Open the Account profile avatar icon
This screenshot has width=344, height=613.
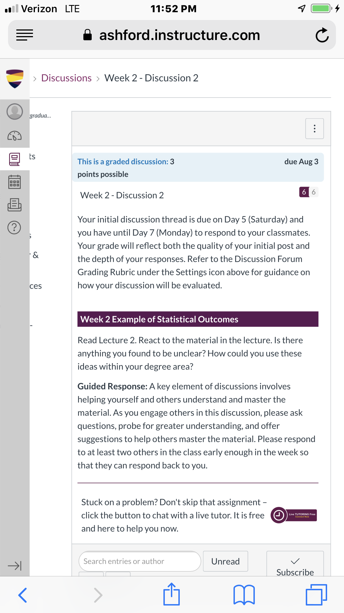pos(15,112)
